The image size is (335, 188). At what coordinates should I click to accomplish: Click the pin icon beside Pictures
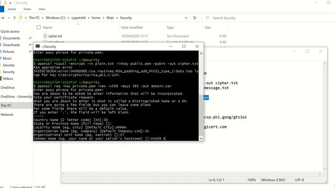[x=30, y=52]
